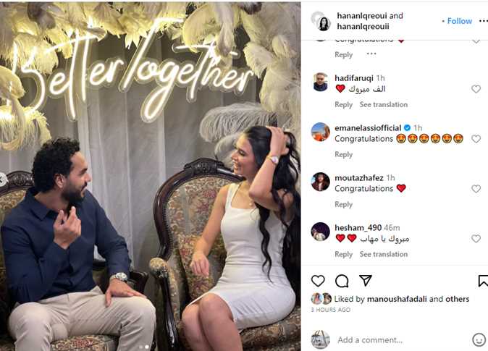Show translation of hadifaruqi's comment
488x351 pixels.
(x=384, y=104)
